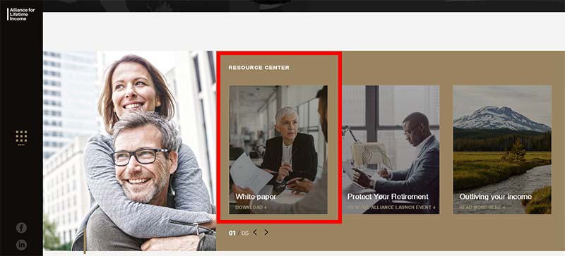Click Read more here under Outliving your income
This screenshot has height=256, width=565.
click(482, 207)
